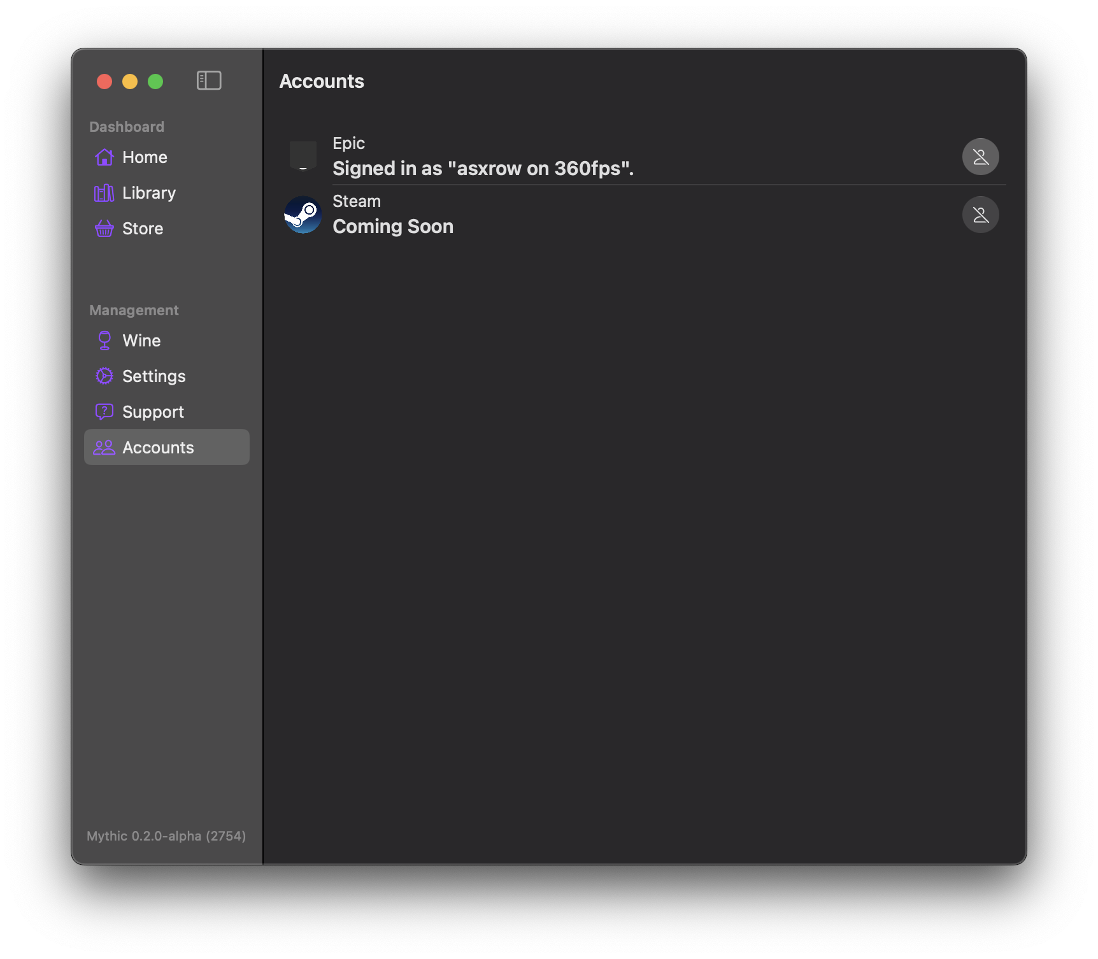The width and height of the screenshot is (1098, 959).
Task: Click the 'Signed in as "asxrow on 360fps".' text
Action: point(483,168)
